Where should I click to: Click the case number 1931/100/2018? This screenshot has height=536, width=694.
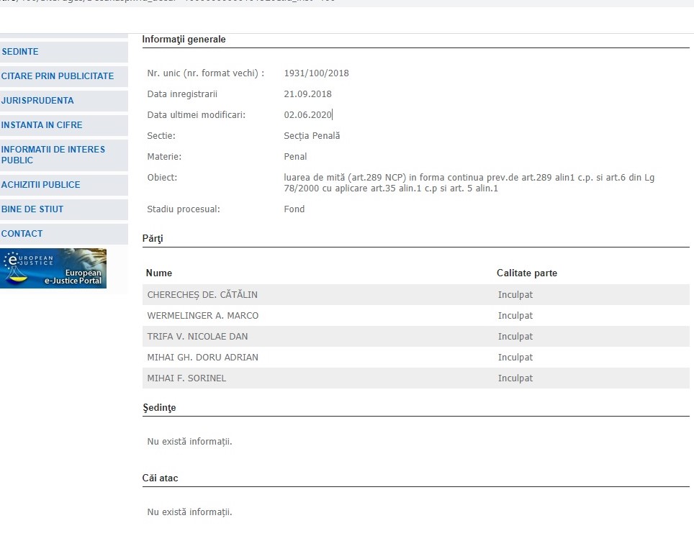(316, 73)
